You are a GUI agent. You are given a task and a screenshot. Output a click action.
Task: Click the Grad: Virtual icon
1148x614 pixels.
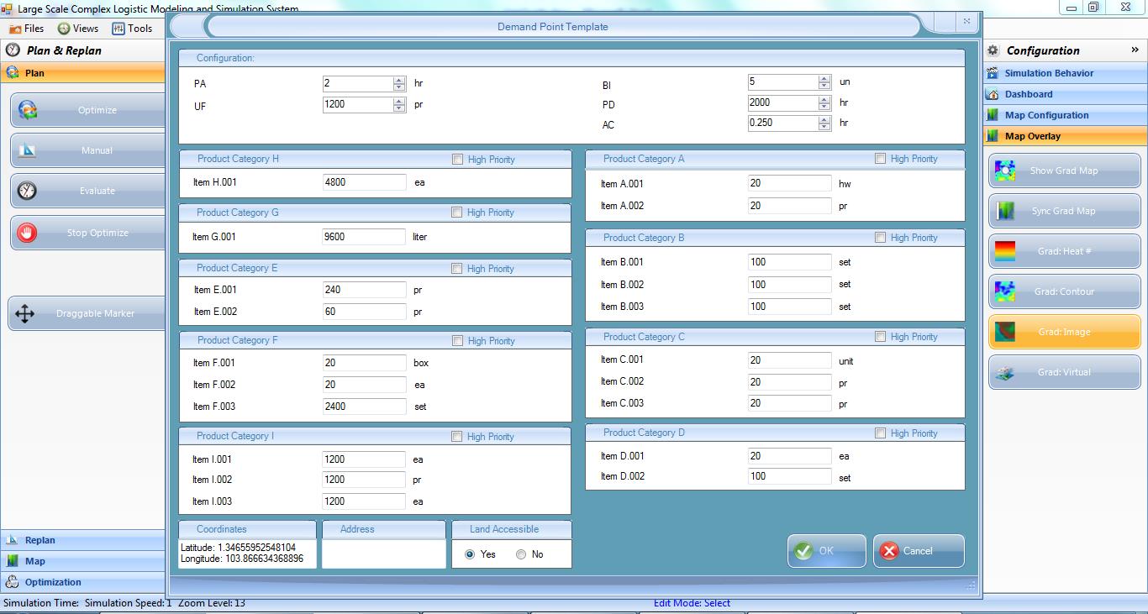tap(1004, 372)
